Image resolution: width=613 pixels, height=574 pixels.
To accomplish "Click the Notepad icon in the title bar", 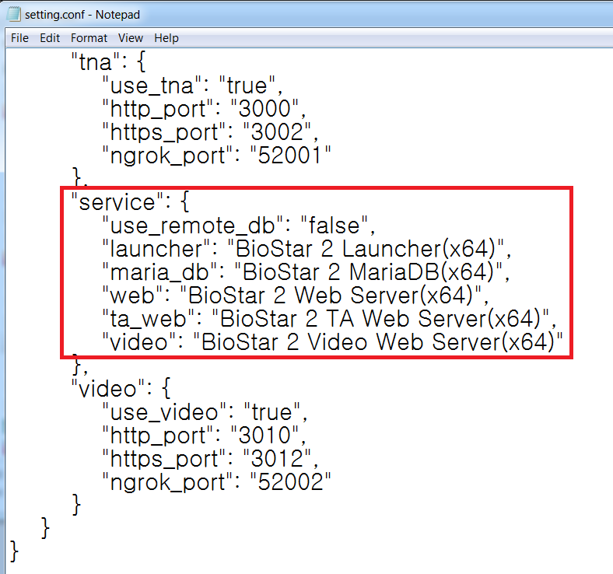I will (x=13, y=14).
